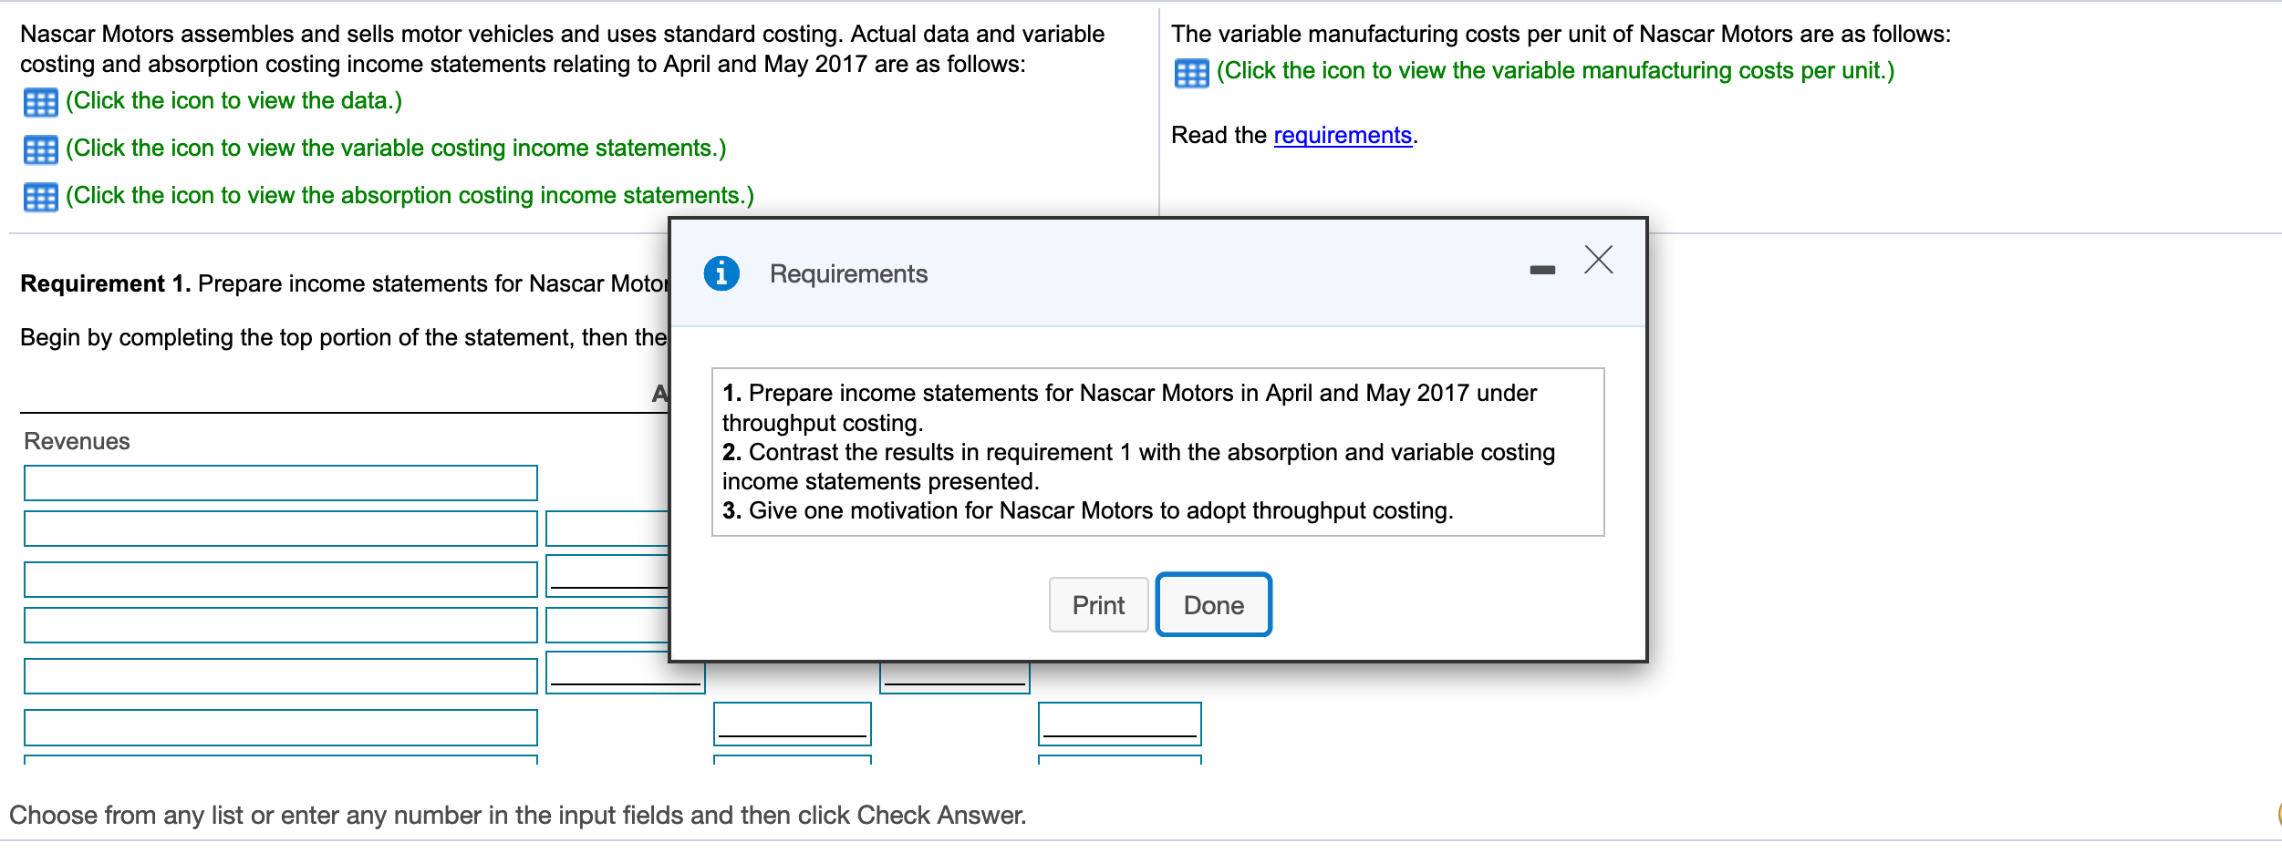Select the third label field under Revenues
This screenshot has width=2282, height=853.
[281, 580]
